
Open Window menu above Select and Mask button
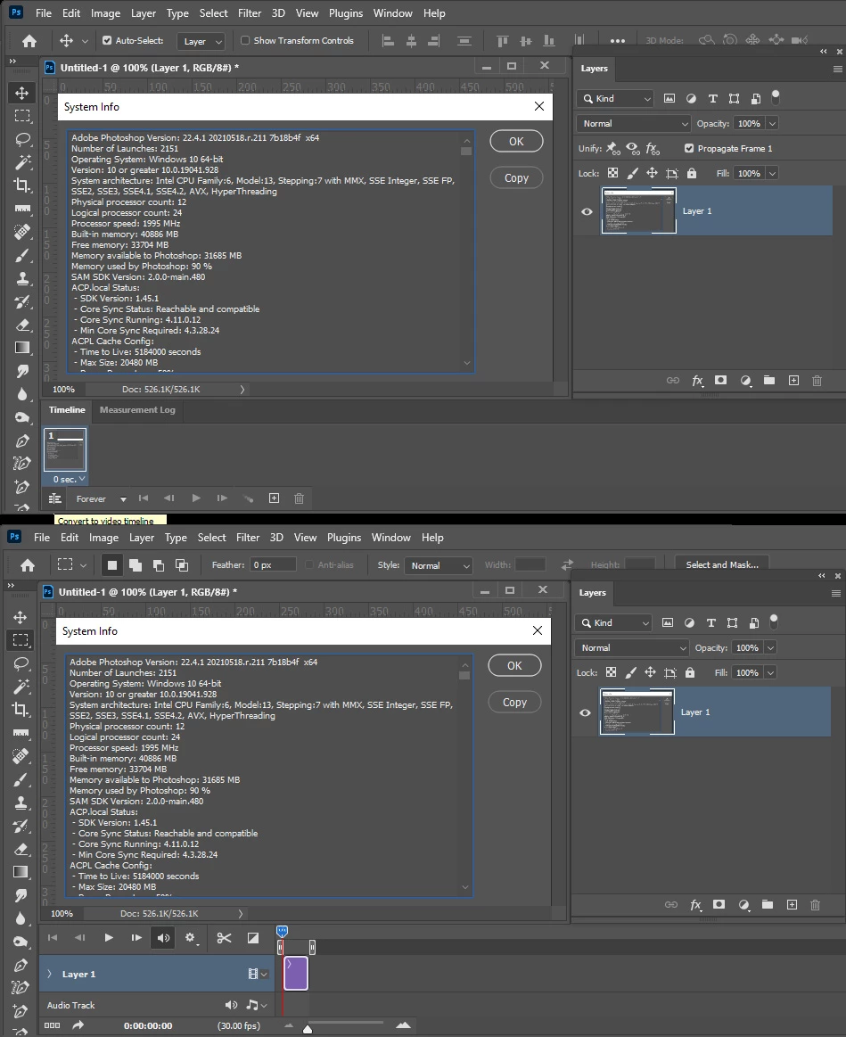(x=391, y=538)
